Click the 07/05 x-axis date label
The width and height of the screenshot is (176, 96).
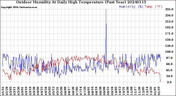(x=77, y=91)
